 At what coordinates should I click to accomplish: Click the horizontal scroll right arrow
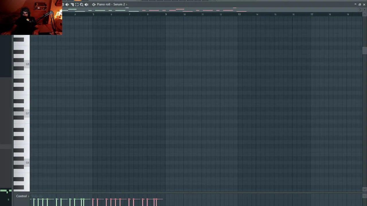click(x=360, y=9)
